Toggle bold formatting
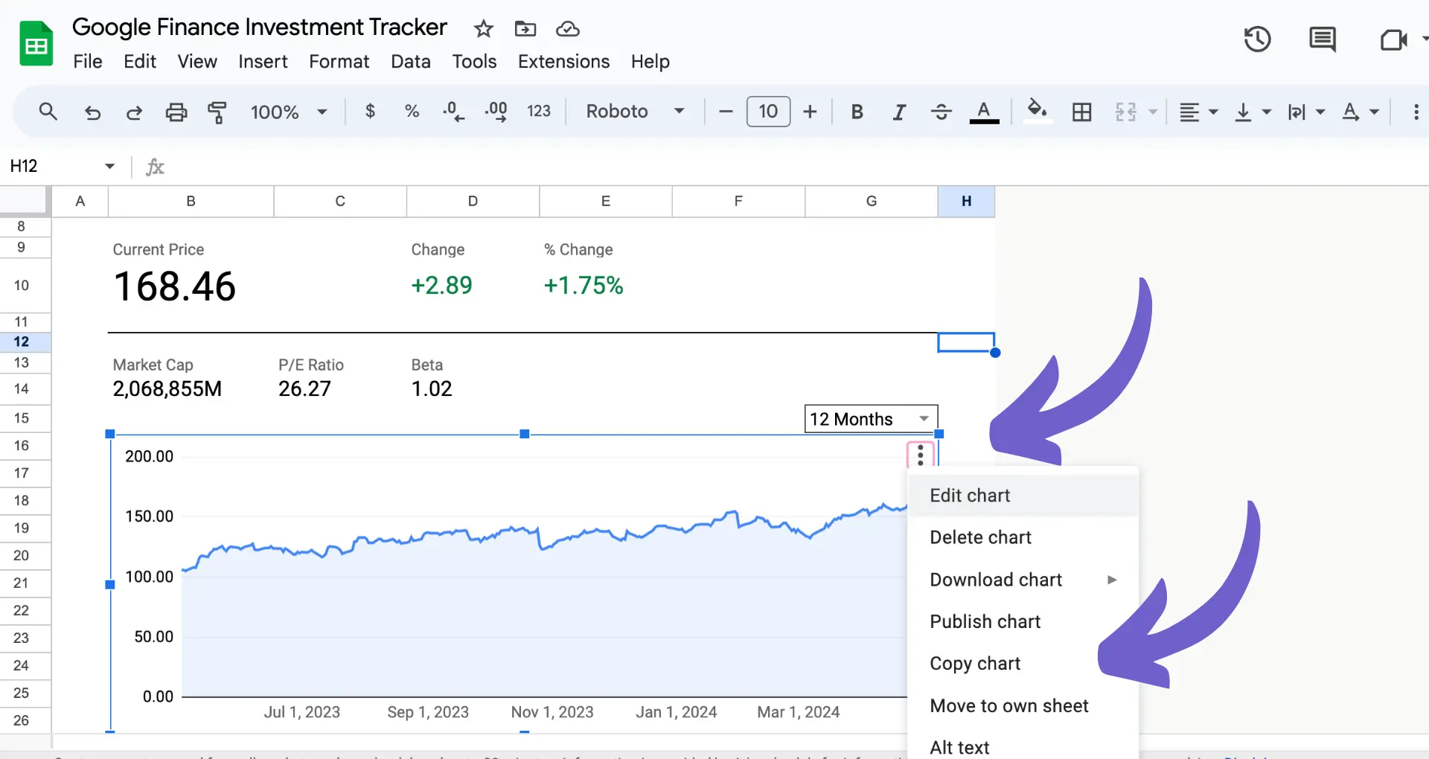Screen dimensions: 1429x759 (857, 112)
